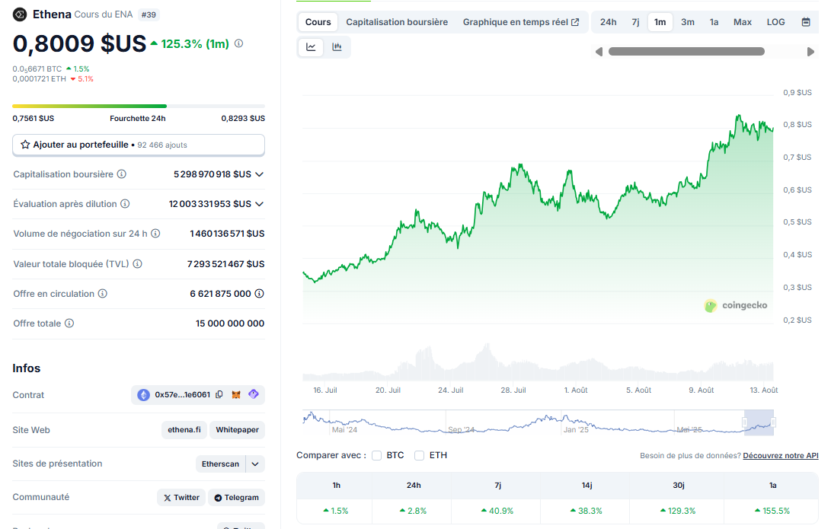Viewport: 831px width, 529px height.
Task: Enable BTC comparison checkbox
Action: point(377,455)
